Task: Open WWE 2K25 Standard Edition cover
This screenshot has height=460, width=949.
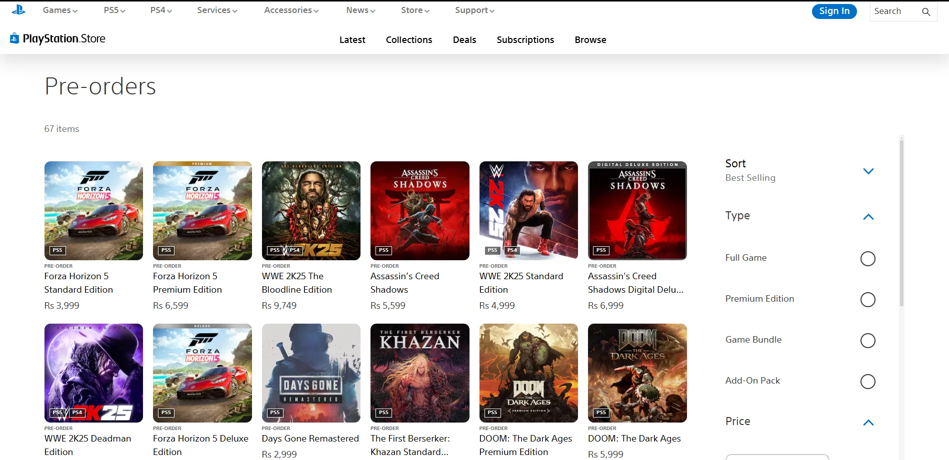Action: tap(528, 210)
